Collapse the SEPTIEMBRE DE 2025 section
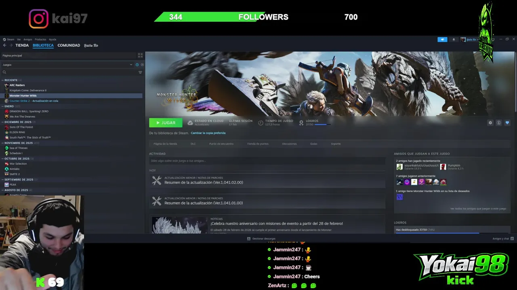This screenshot has width=517, height=290. (2, 180)
